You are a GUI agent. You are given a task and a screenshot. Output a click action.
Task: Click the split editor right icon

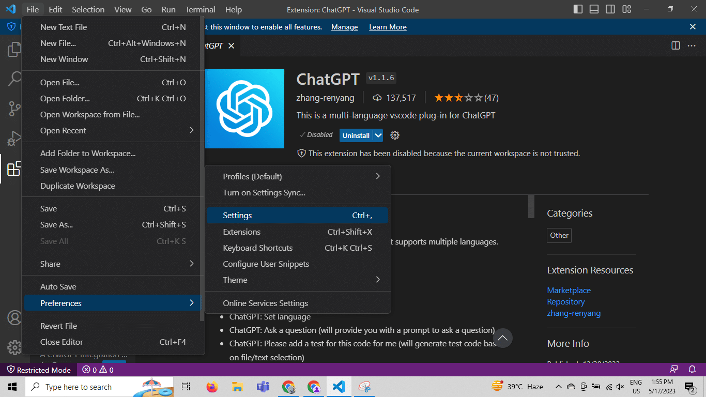pyautogui.click(x=676, y=45)
